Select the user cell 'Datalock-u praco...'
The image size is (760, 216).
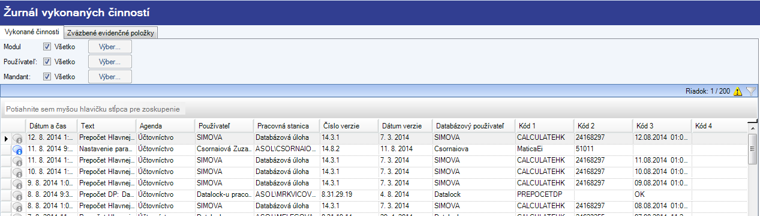(224, 194)
